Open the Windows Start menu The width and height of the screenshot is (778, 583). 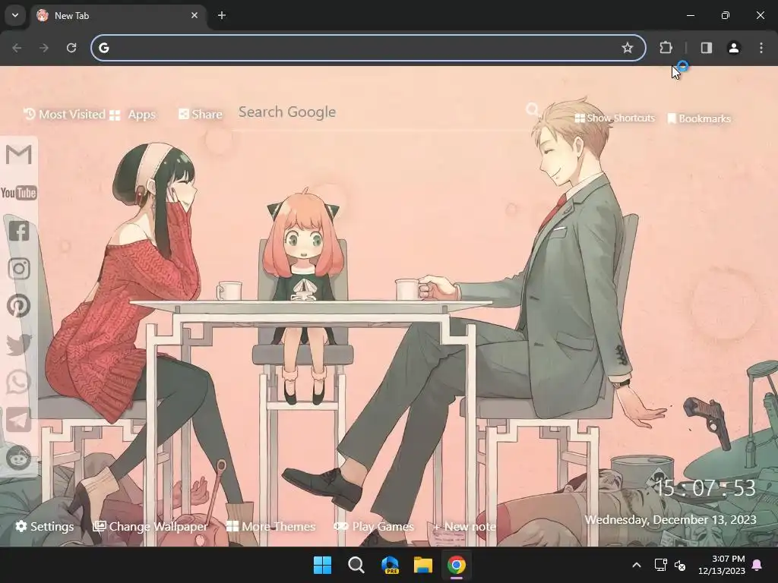pos(322,565)
